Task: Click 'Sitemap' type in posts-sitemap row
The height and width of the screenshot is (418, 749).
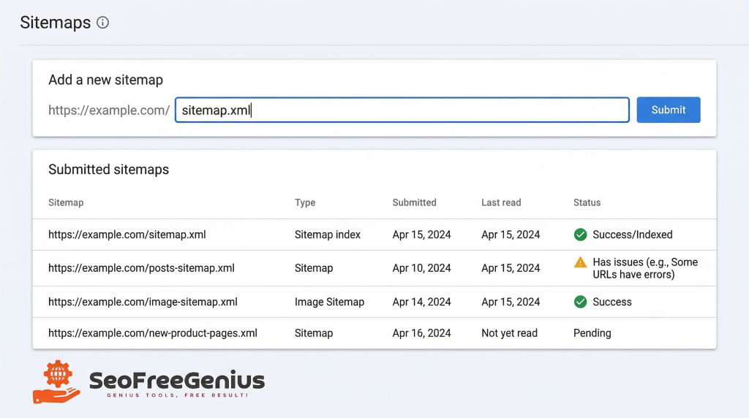Action: [x=314, y=268]
